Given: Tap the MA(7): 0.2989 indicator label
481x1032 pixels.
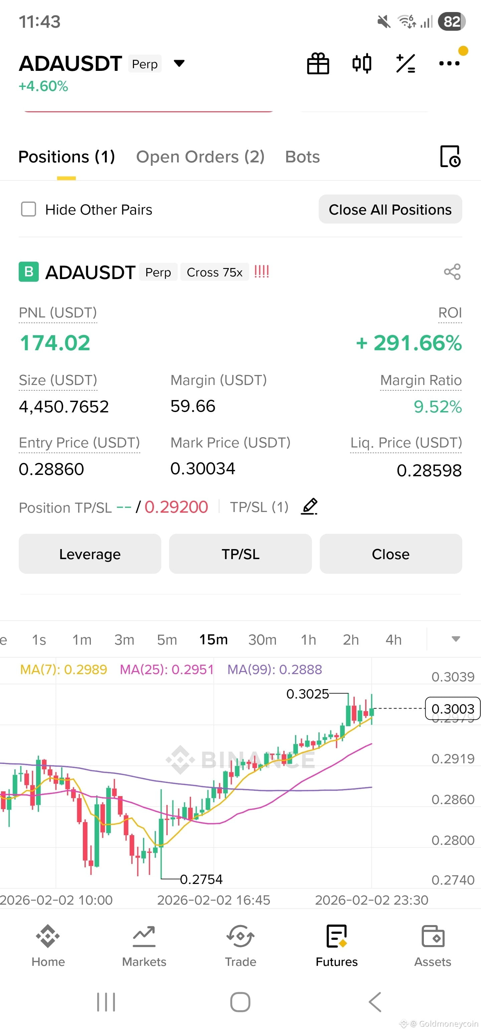Looking at the screenshot, I should tap(64, 669).
